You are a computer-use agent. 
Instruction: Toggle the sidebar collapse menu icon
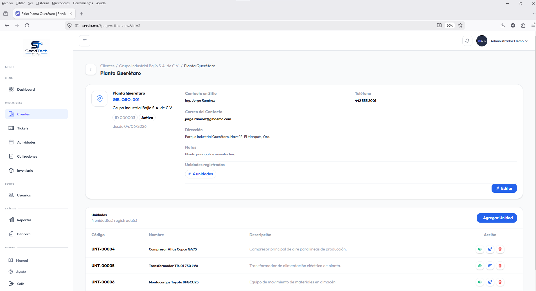[x=85, y=41]
